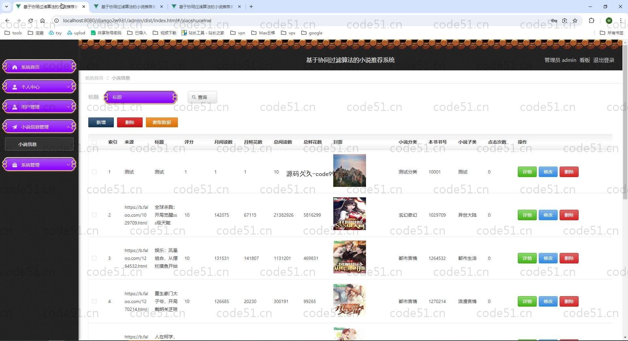Close the second browser tab

162,7
